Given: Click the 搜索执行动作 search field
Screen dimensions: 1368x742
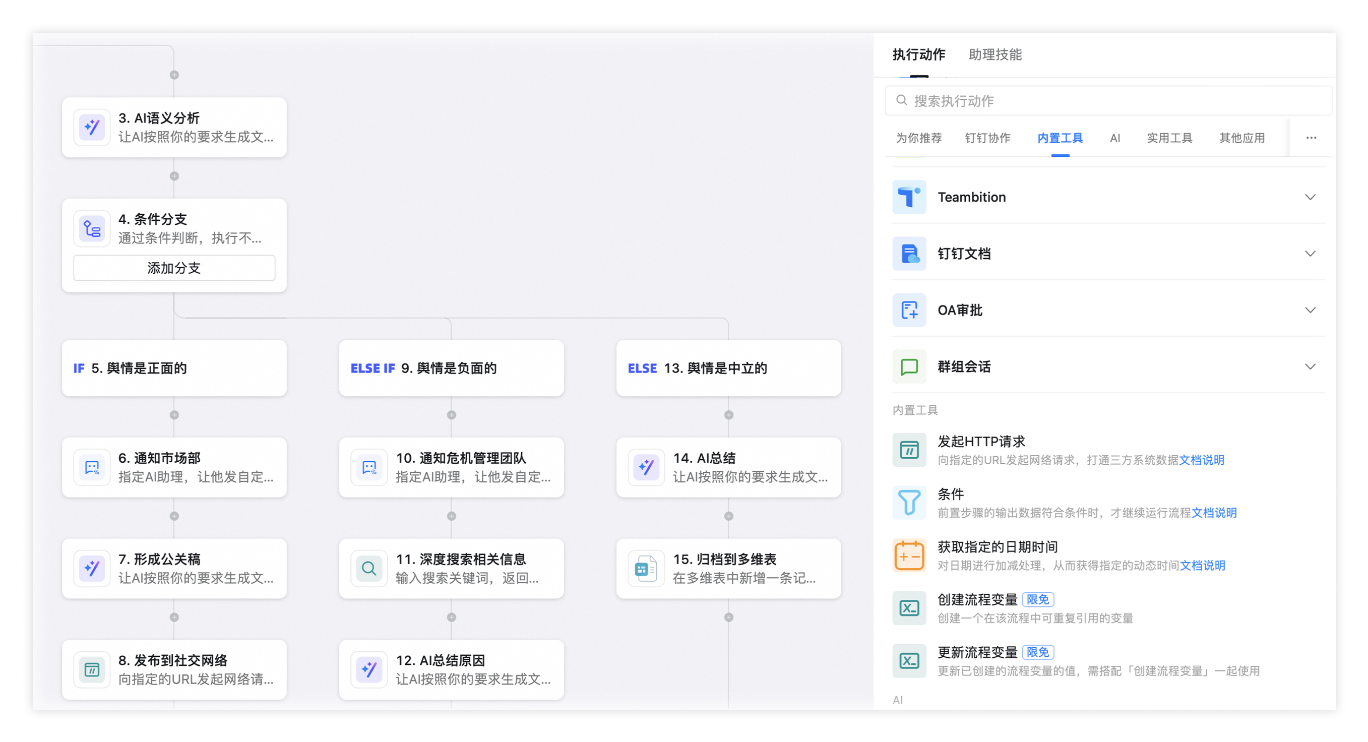Looking at the screenshot, I should [1110, 101].
